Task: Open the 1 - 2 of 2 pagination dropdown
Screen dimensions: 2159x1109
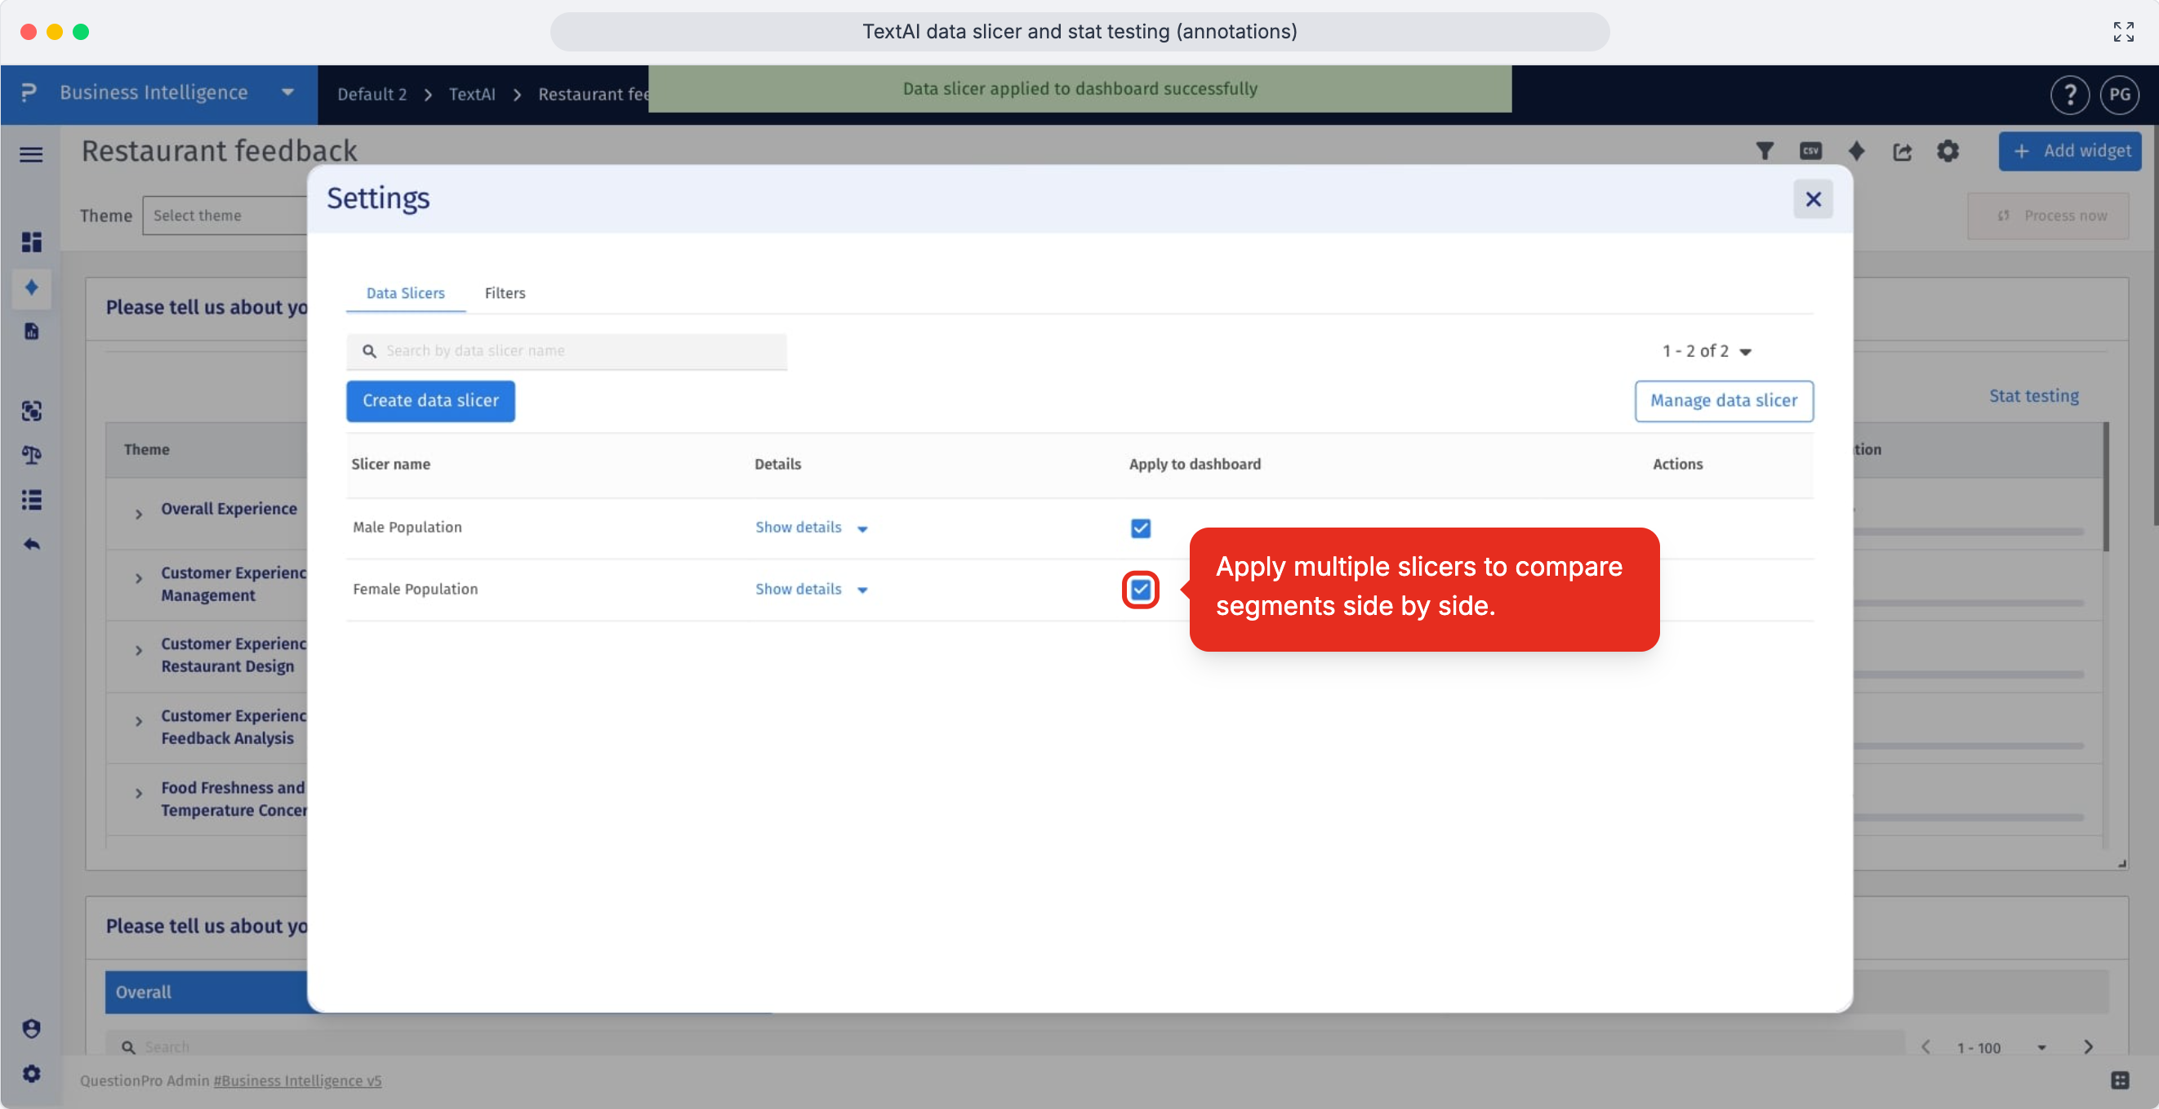Action: (x=1707, y=351)
